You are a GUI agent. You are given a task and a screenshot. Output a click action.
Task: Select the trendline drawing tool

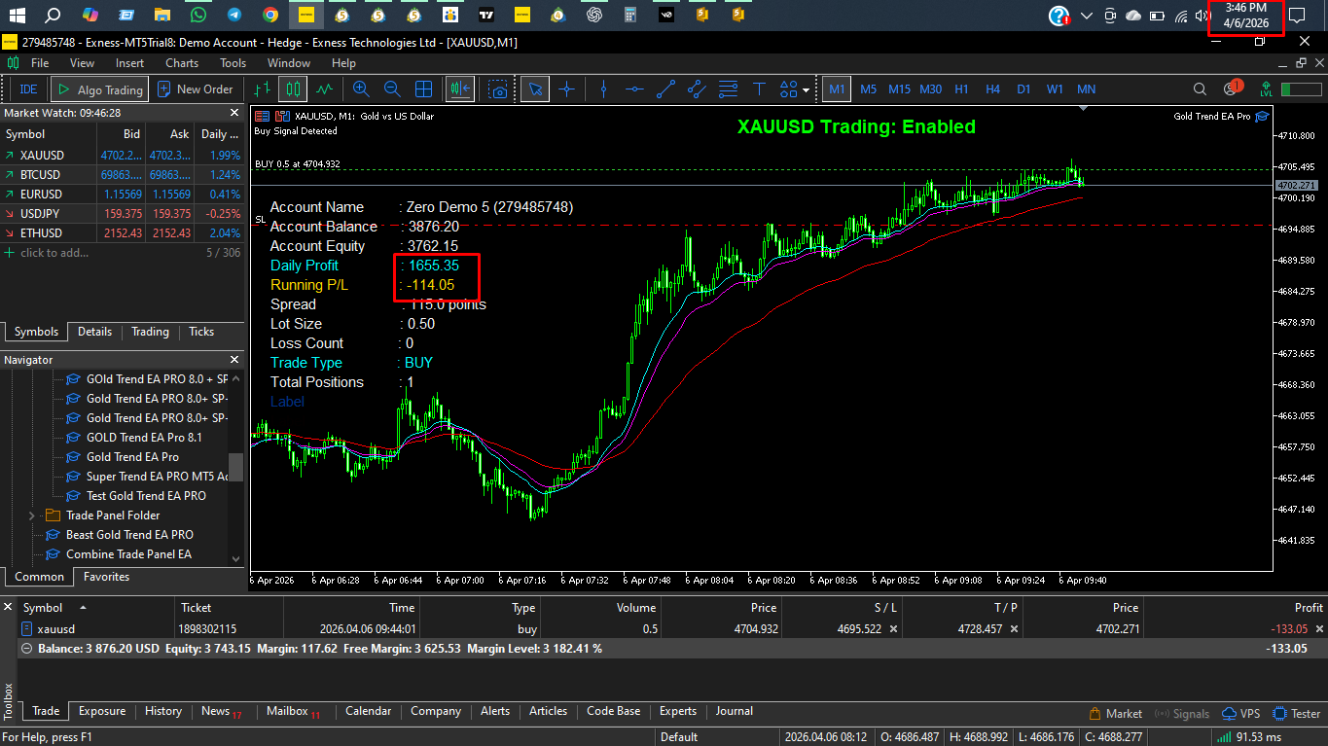[665, 89]
